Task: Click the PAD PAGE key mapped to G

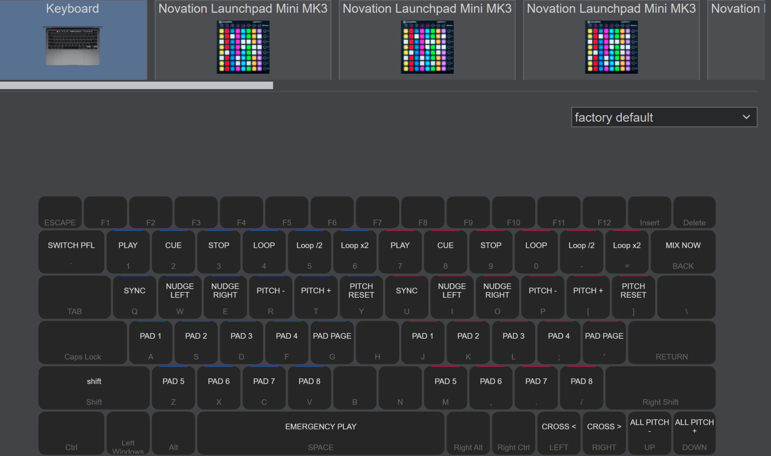Action: [x=332, y=342]
